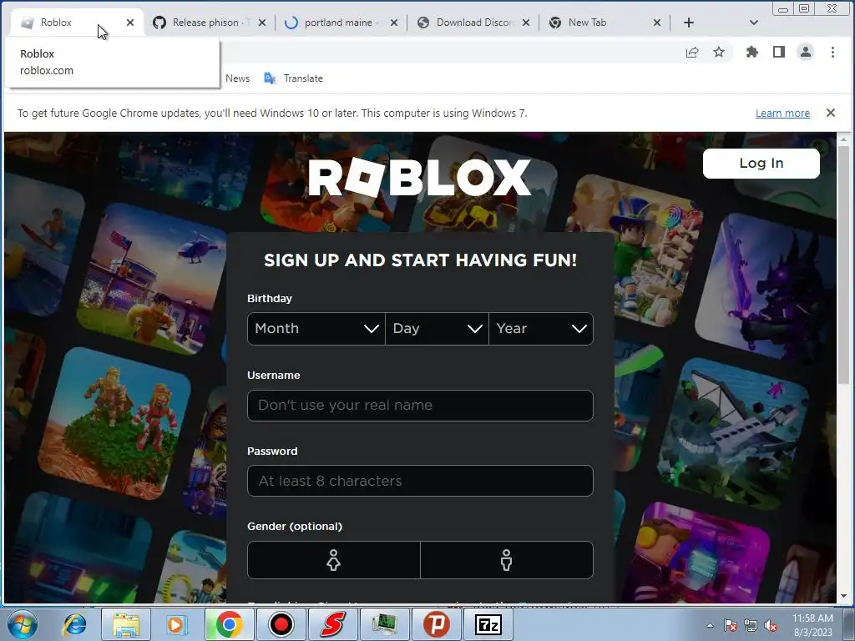Close the New Tab tab

point(657,23)
